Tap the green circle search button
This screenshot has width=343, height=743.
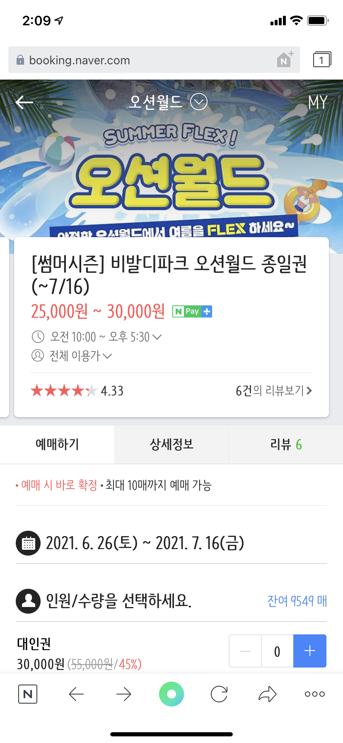pyautogui.click(x=171, y=694)
